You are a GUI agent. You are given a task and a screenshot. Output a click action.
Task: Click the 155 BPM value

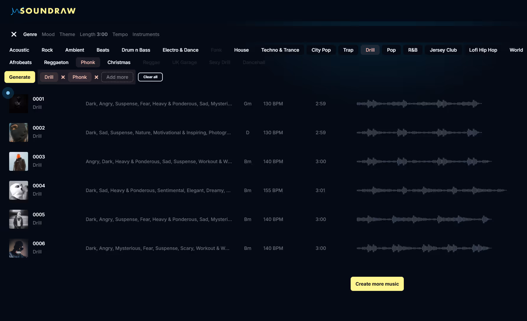pyautogui.click(x=273, y=190)
